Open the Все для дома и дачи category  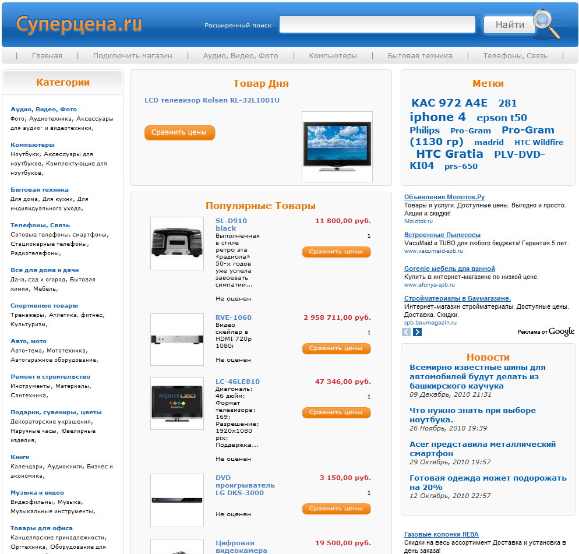pos(45,270)
